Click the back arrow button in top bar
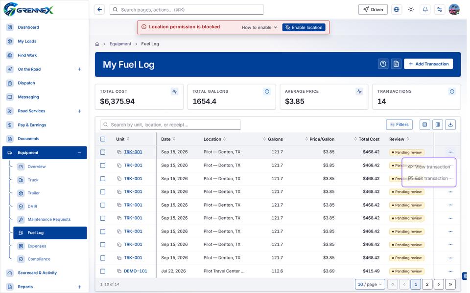The image size is (470, 293). click(x=99, y=10)
